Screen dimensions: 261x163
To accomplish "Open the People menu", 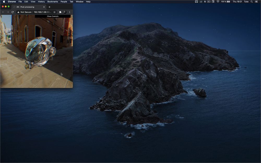I will [x=64, y=2].
